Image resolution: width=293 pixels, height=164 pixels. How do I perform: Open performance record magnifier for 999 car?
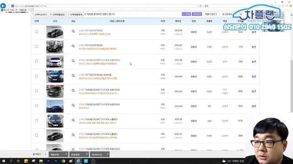pyautogui.click(x=73, y=135)
